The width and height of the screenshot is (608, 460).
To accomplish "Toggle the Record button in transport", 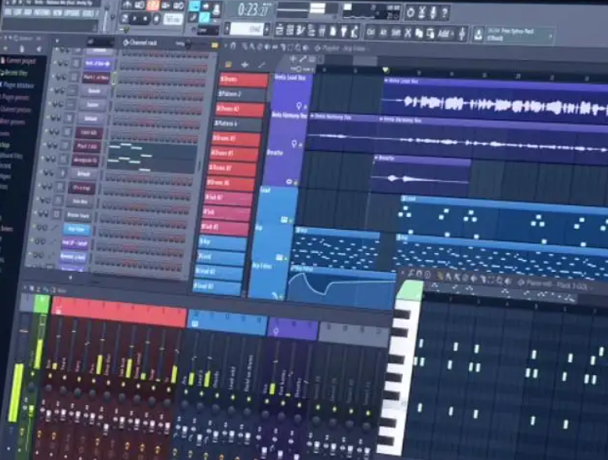I will [156, 19].
